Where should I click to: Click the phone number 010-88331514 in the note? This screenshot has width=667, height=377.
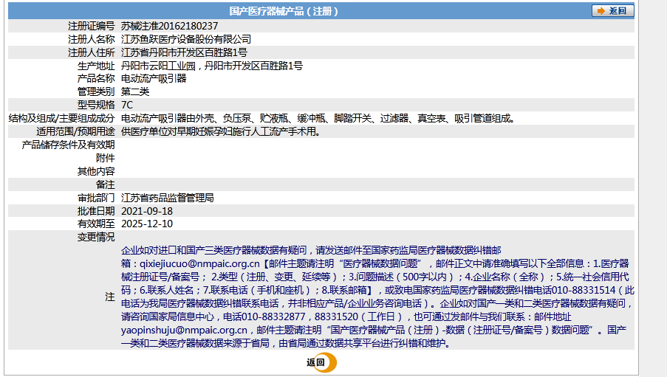[x=584, y=290]
